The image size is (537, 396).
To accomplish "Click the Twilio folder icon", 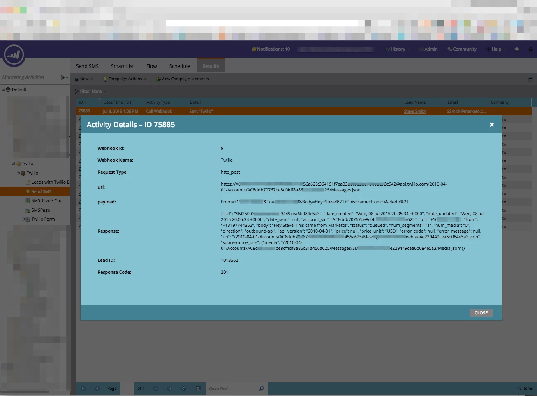I will pos(18,164).
